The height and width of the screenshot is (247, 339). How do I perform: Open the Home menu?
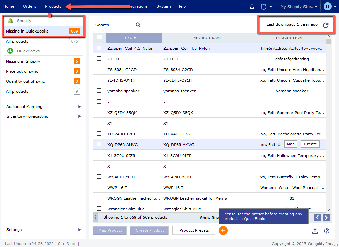coord(9,6)
